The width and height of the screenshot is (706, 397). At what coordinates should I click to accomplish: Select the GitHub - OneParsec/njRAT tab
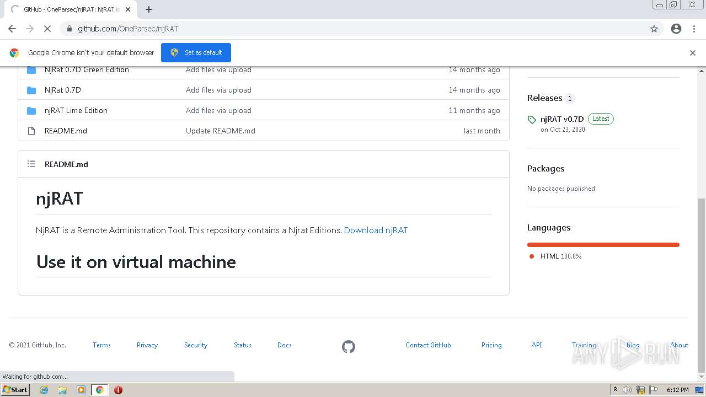pos(69,9)
